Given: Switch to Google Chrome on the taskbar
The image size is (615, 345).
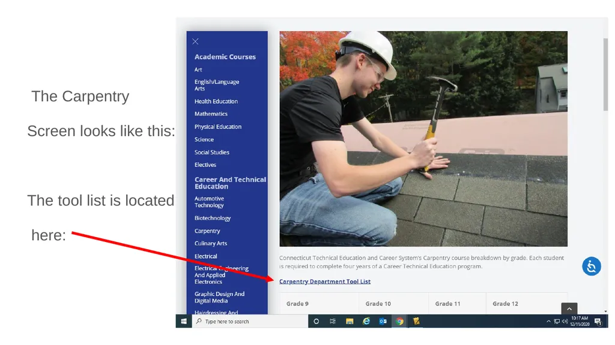Looking at the screenshot, I should pos(399,322).
